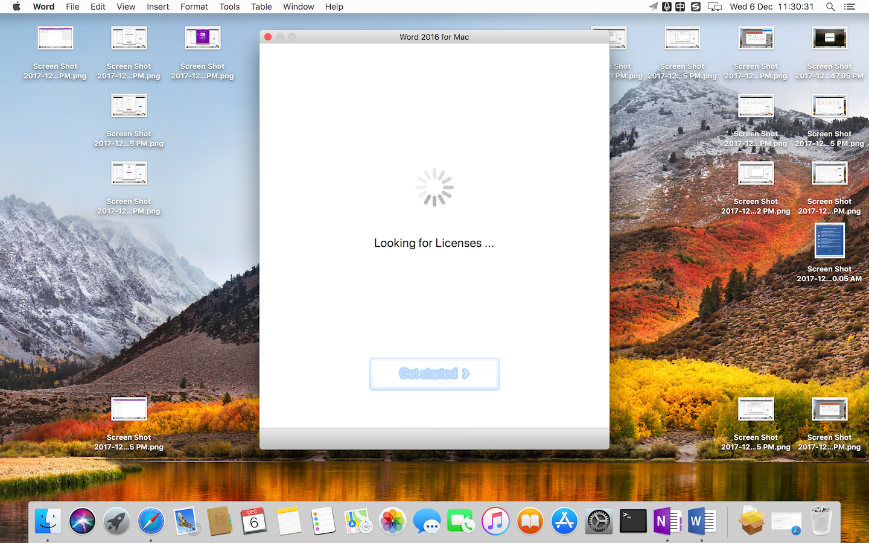
Task: Open Messages speech bubble in Dock
Action: coord(427,521)
